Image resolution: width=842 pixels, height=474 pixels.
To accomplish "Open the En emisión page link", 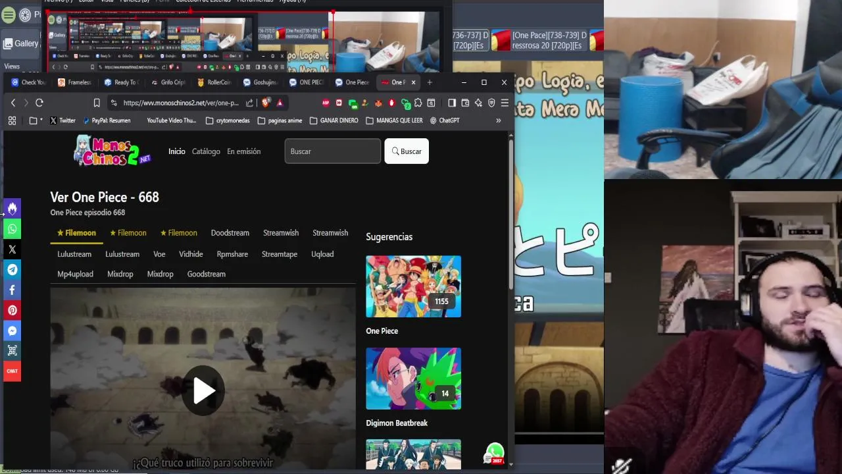I will 243,151.
